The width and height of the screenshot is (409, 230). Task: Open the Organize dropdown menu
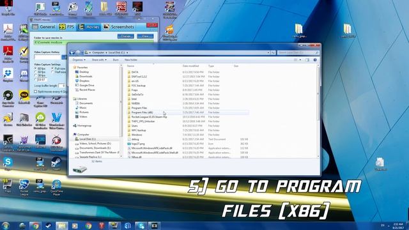(79, 60)
